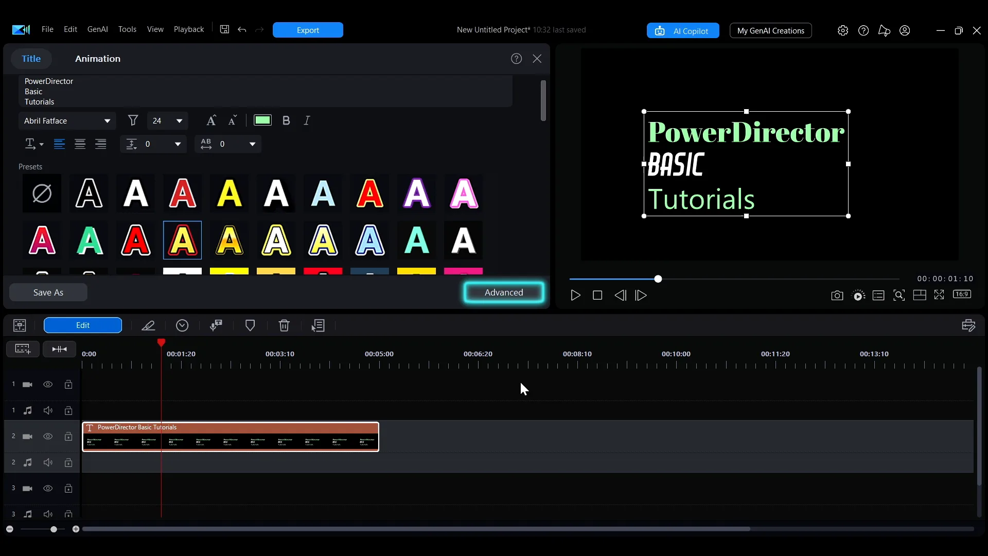
Task: Open the GenAI menu
Action: 98,29
